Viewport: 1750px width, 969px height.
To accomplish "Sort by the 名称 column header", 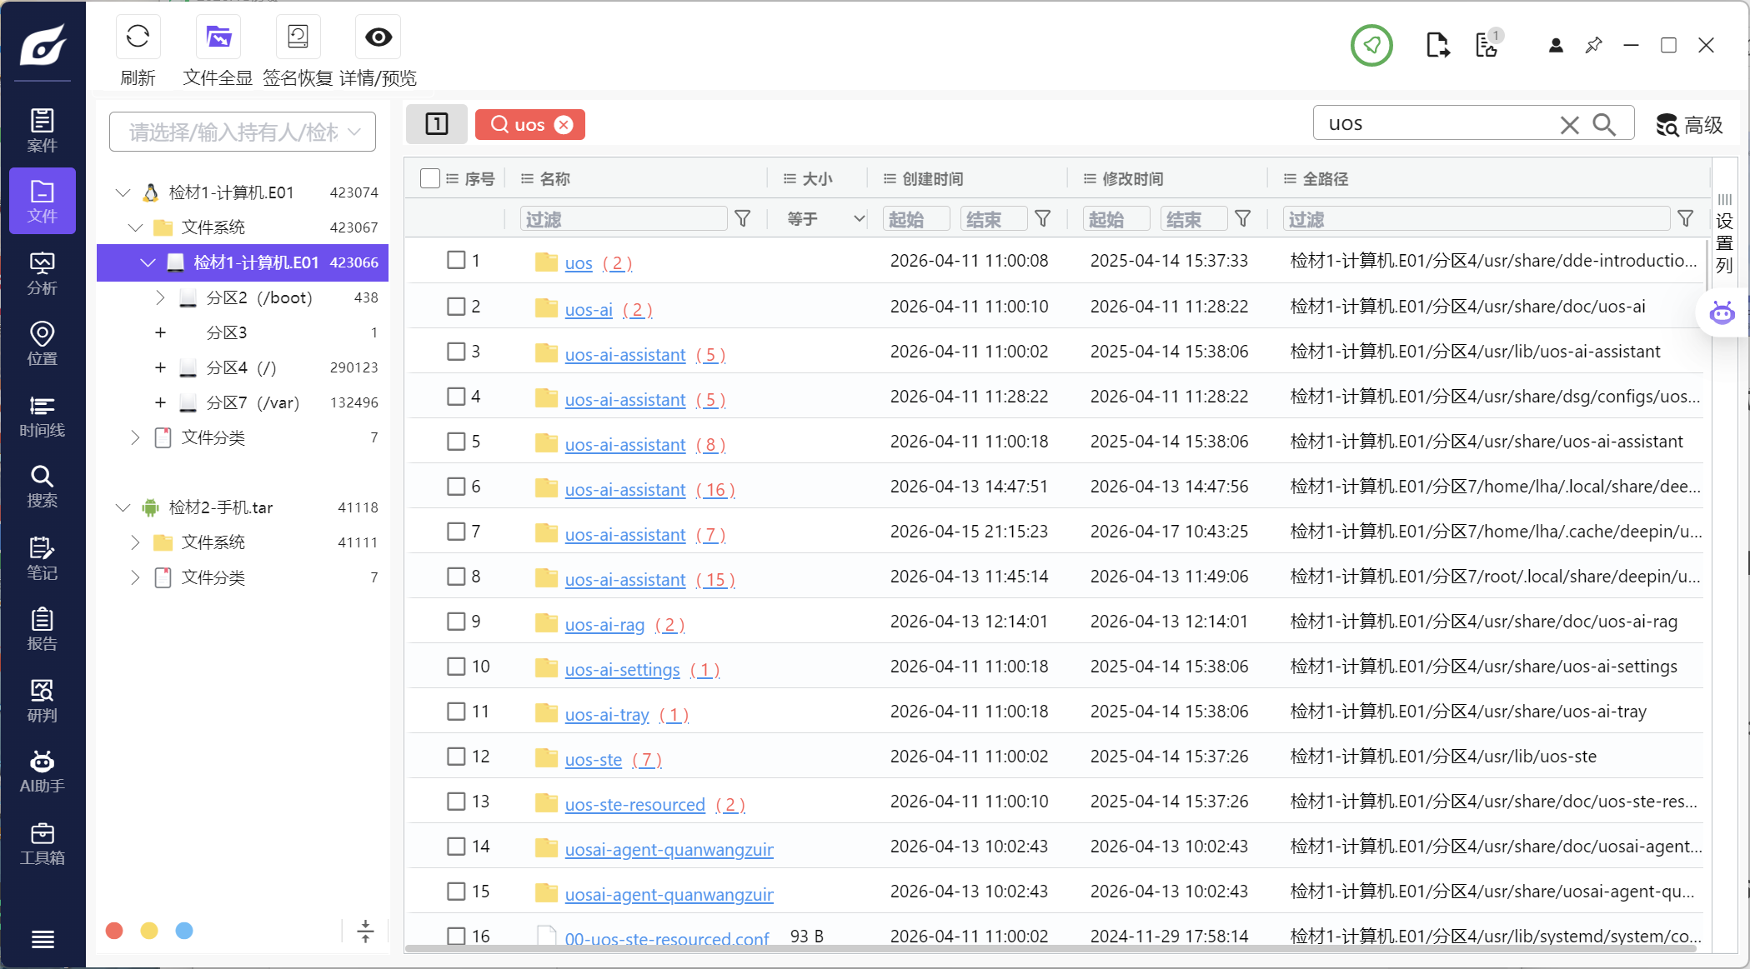I will [554, 178].
